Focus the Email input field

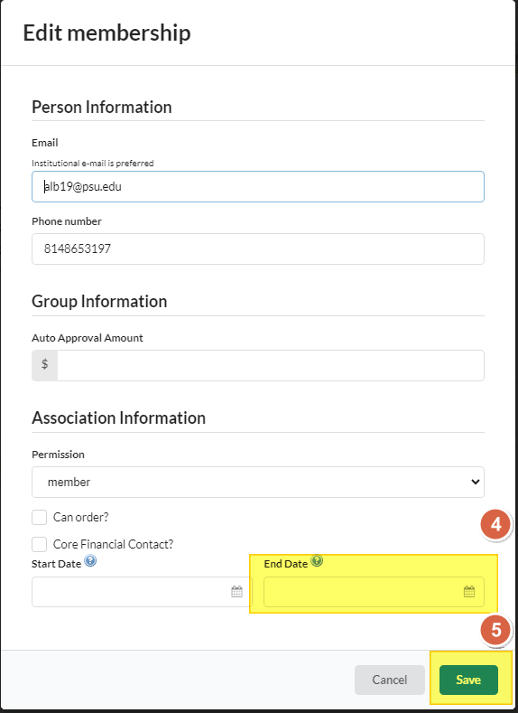click(258, 186)
